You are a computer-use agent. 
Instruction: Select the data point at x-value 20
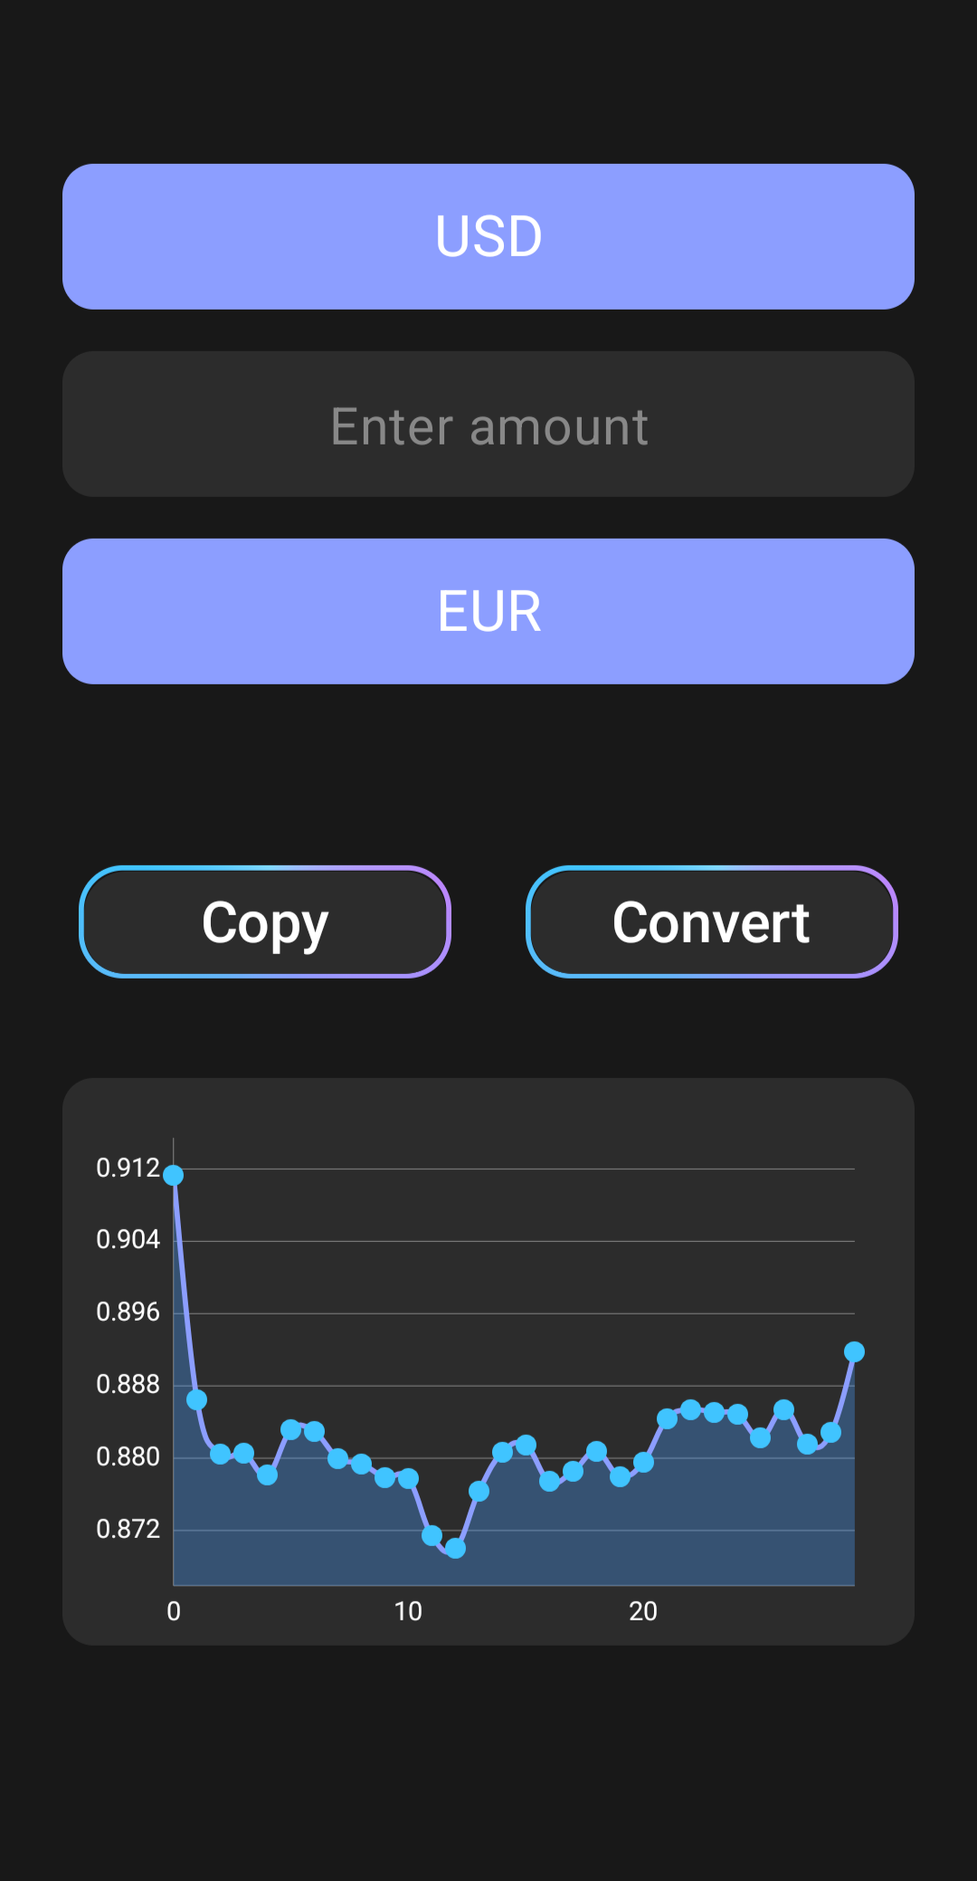tap(643, 1462)
